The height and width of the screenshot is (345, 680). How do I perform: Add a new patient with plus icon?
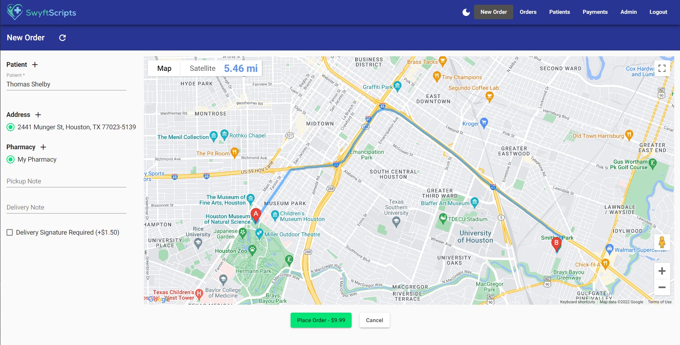pyautogui.click(x=35, y=65)
